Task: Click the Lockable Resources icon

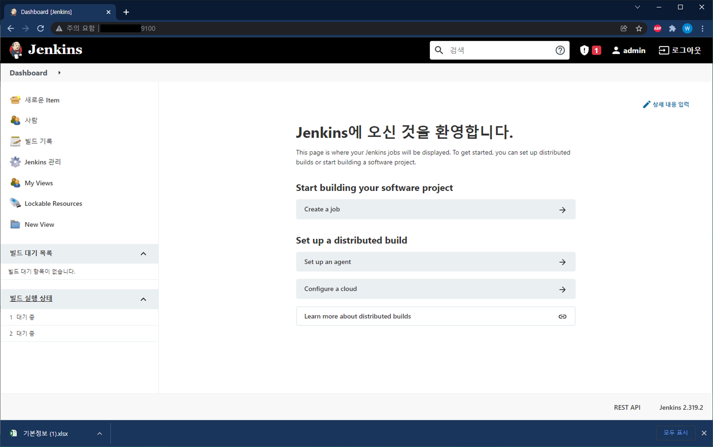Action: (x=15, y=203)
